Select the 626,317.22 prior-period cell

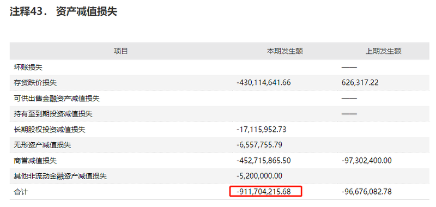coord(360,82)
